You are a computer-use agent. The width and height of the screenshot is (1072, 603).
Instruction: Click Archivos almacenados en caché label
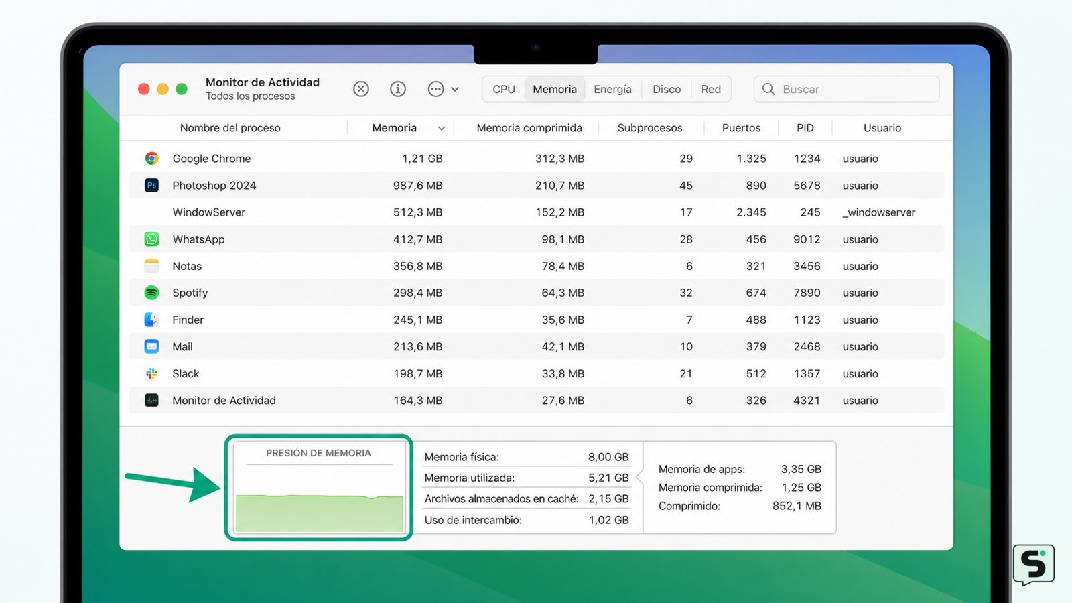click(501, 499)
